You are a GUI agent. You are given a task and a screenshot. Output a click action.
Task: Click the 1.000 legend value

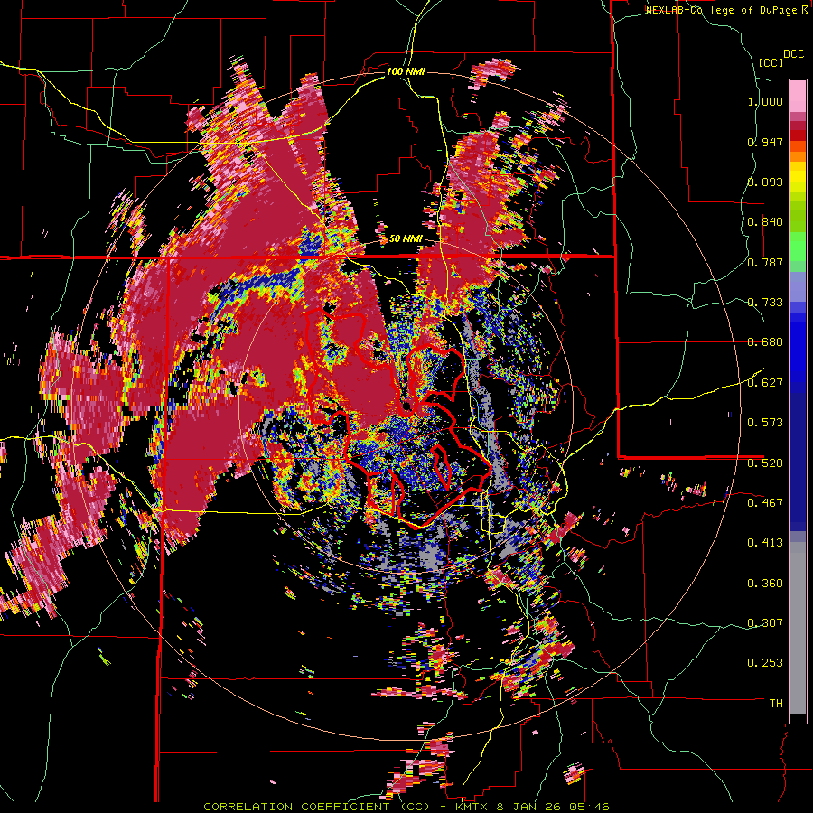pyautogui.click(x=765, y=101)
